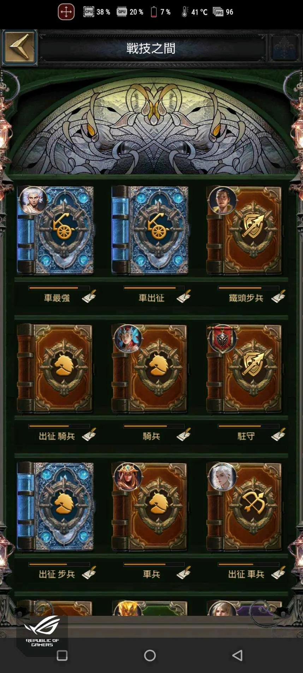Click the edit icon next to 駐守
Viewport: 303px width, 673px height.
click(x=278, y=434)
